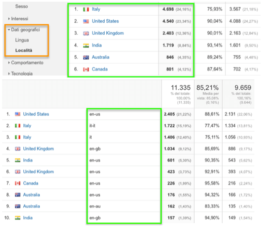Open the Italy link in the 1.406 row
Viewport: 262px width, 226px height.
(27, 137)
